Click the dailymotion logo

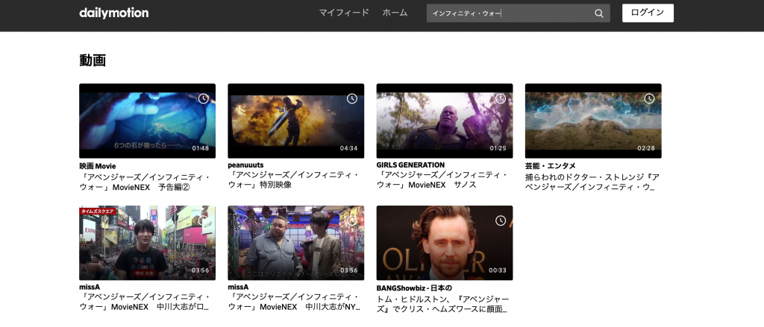113,13
